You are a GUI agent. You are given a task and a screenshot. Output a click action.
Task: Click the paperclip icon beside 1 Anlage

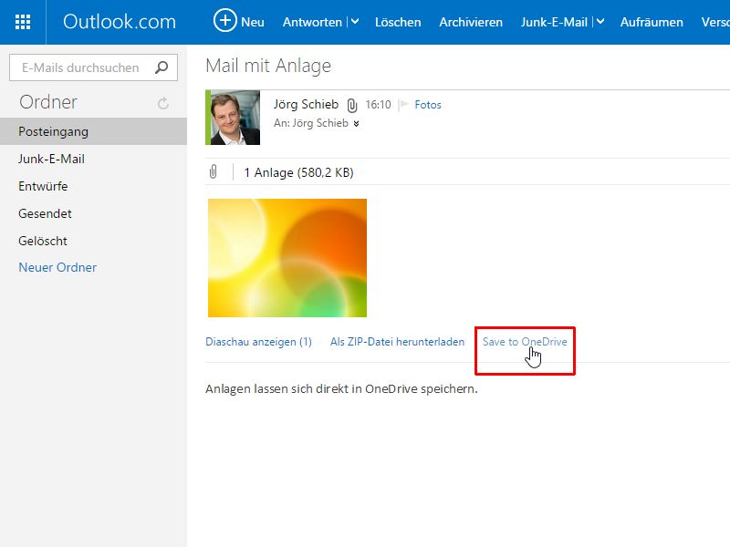point(214,171)
